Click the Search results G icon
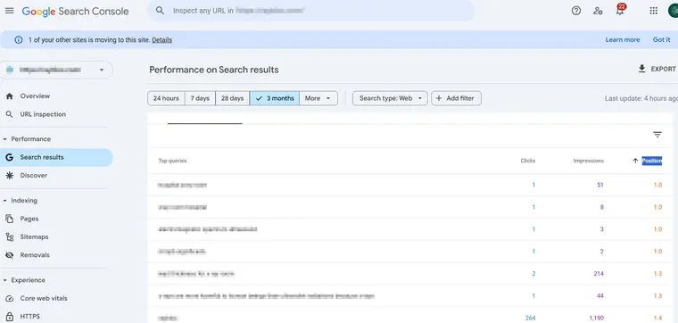This screenshot has width=678, height=323. tap(10, 157)
